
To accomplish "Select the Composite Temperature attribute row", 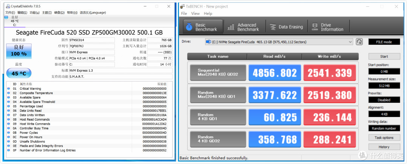I will [x=87, y=93].
